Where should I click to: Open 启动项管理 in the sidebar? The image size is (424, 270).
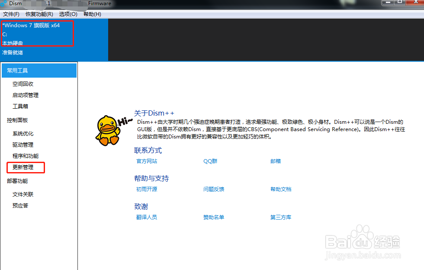pyautogui.click(x=26, y=95)
